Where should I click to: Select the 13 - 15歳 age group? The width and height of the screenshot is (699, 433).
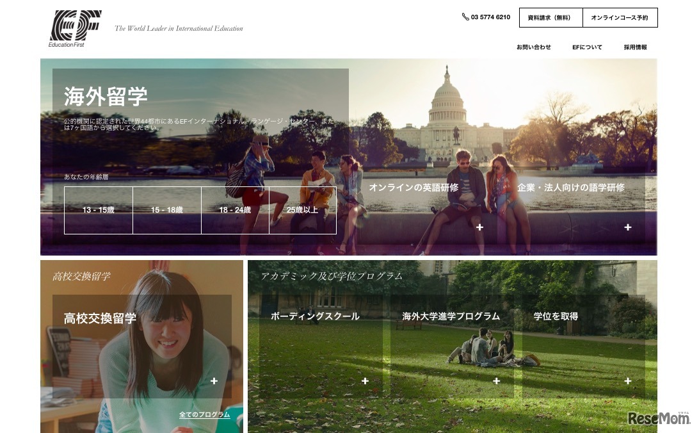[x=99, y=210]
